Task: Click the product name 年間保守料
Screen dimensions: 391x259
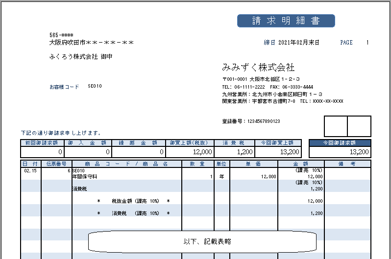Action: pyautogui.click(x=85, y=177)
